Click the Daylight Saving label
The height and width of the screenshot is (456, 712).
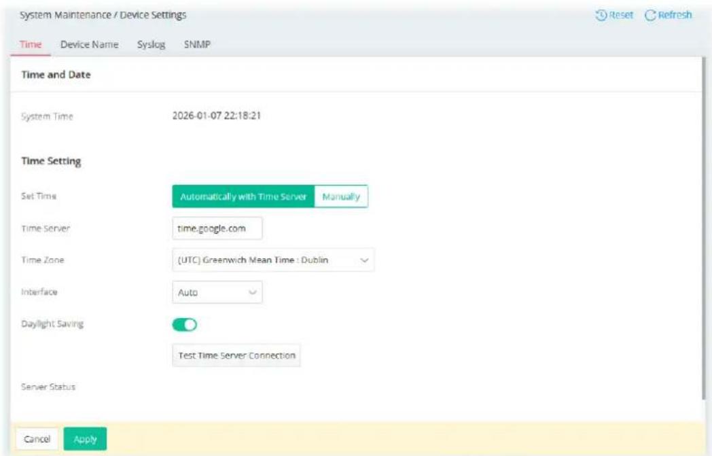tap(52, 324)
